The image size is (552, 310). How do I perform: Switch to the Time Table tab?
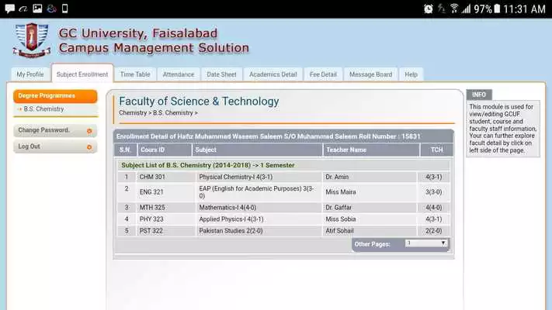pyautogui.click(x=135, y=74)
